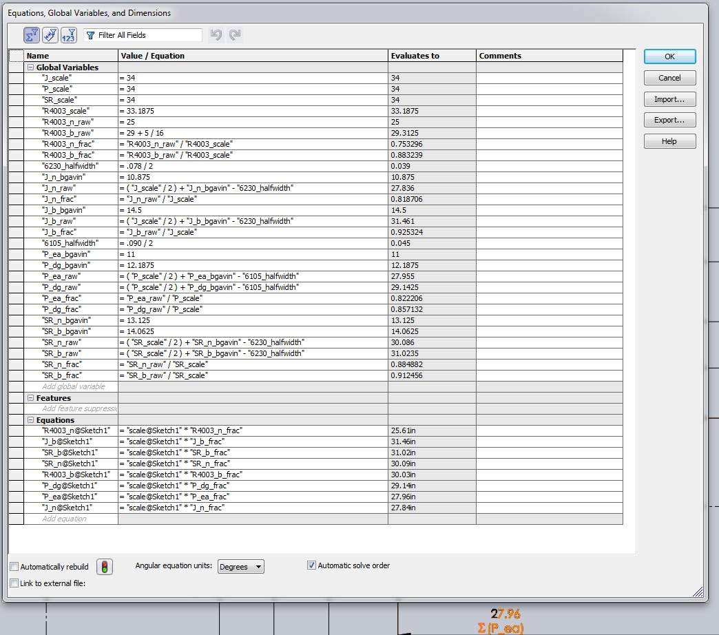Open the Angular equation units dropdown

tap(241, 567)
